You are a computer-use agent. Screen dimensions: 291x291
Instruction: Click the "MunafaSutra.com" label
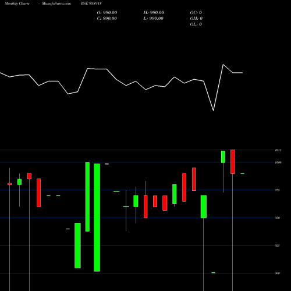56,3
